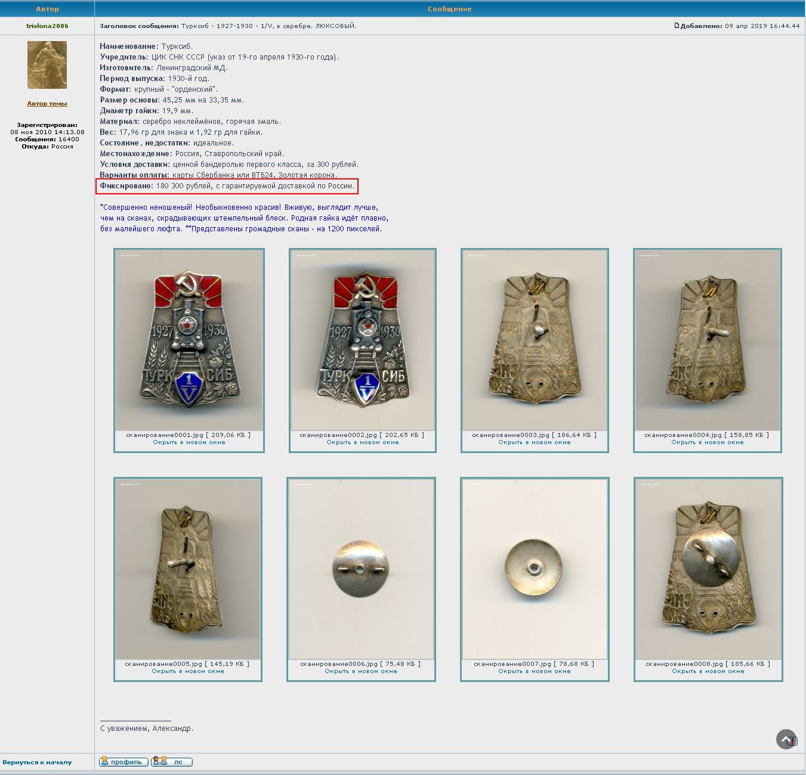Open сканирование0008.jpg badge with nut thumbnail
Image resolution: width=806 pixels, height=775 pixels.
coord(708,569)
